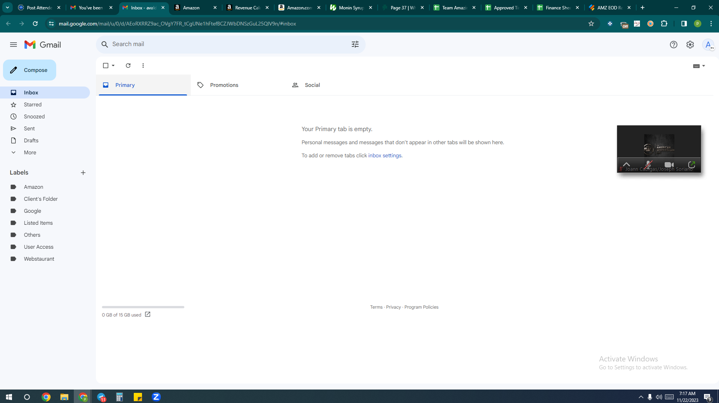This screenshot has width=719, height=403.
Task: Open the Sent folder
Action: pyautogui.click(x=45, y=128)
